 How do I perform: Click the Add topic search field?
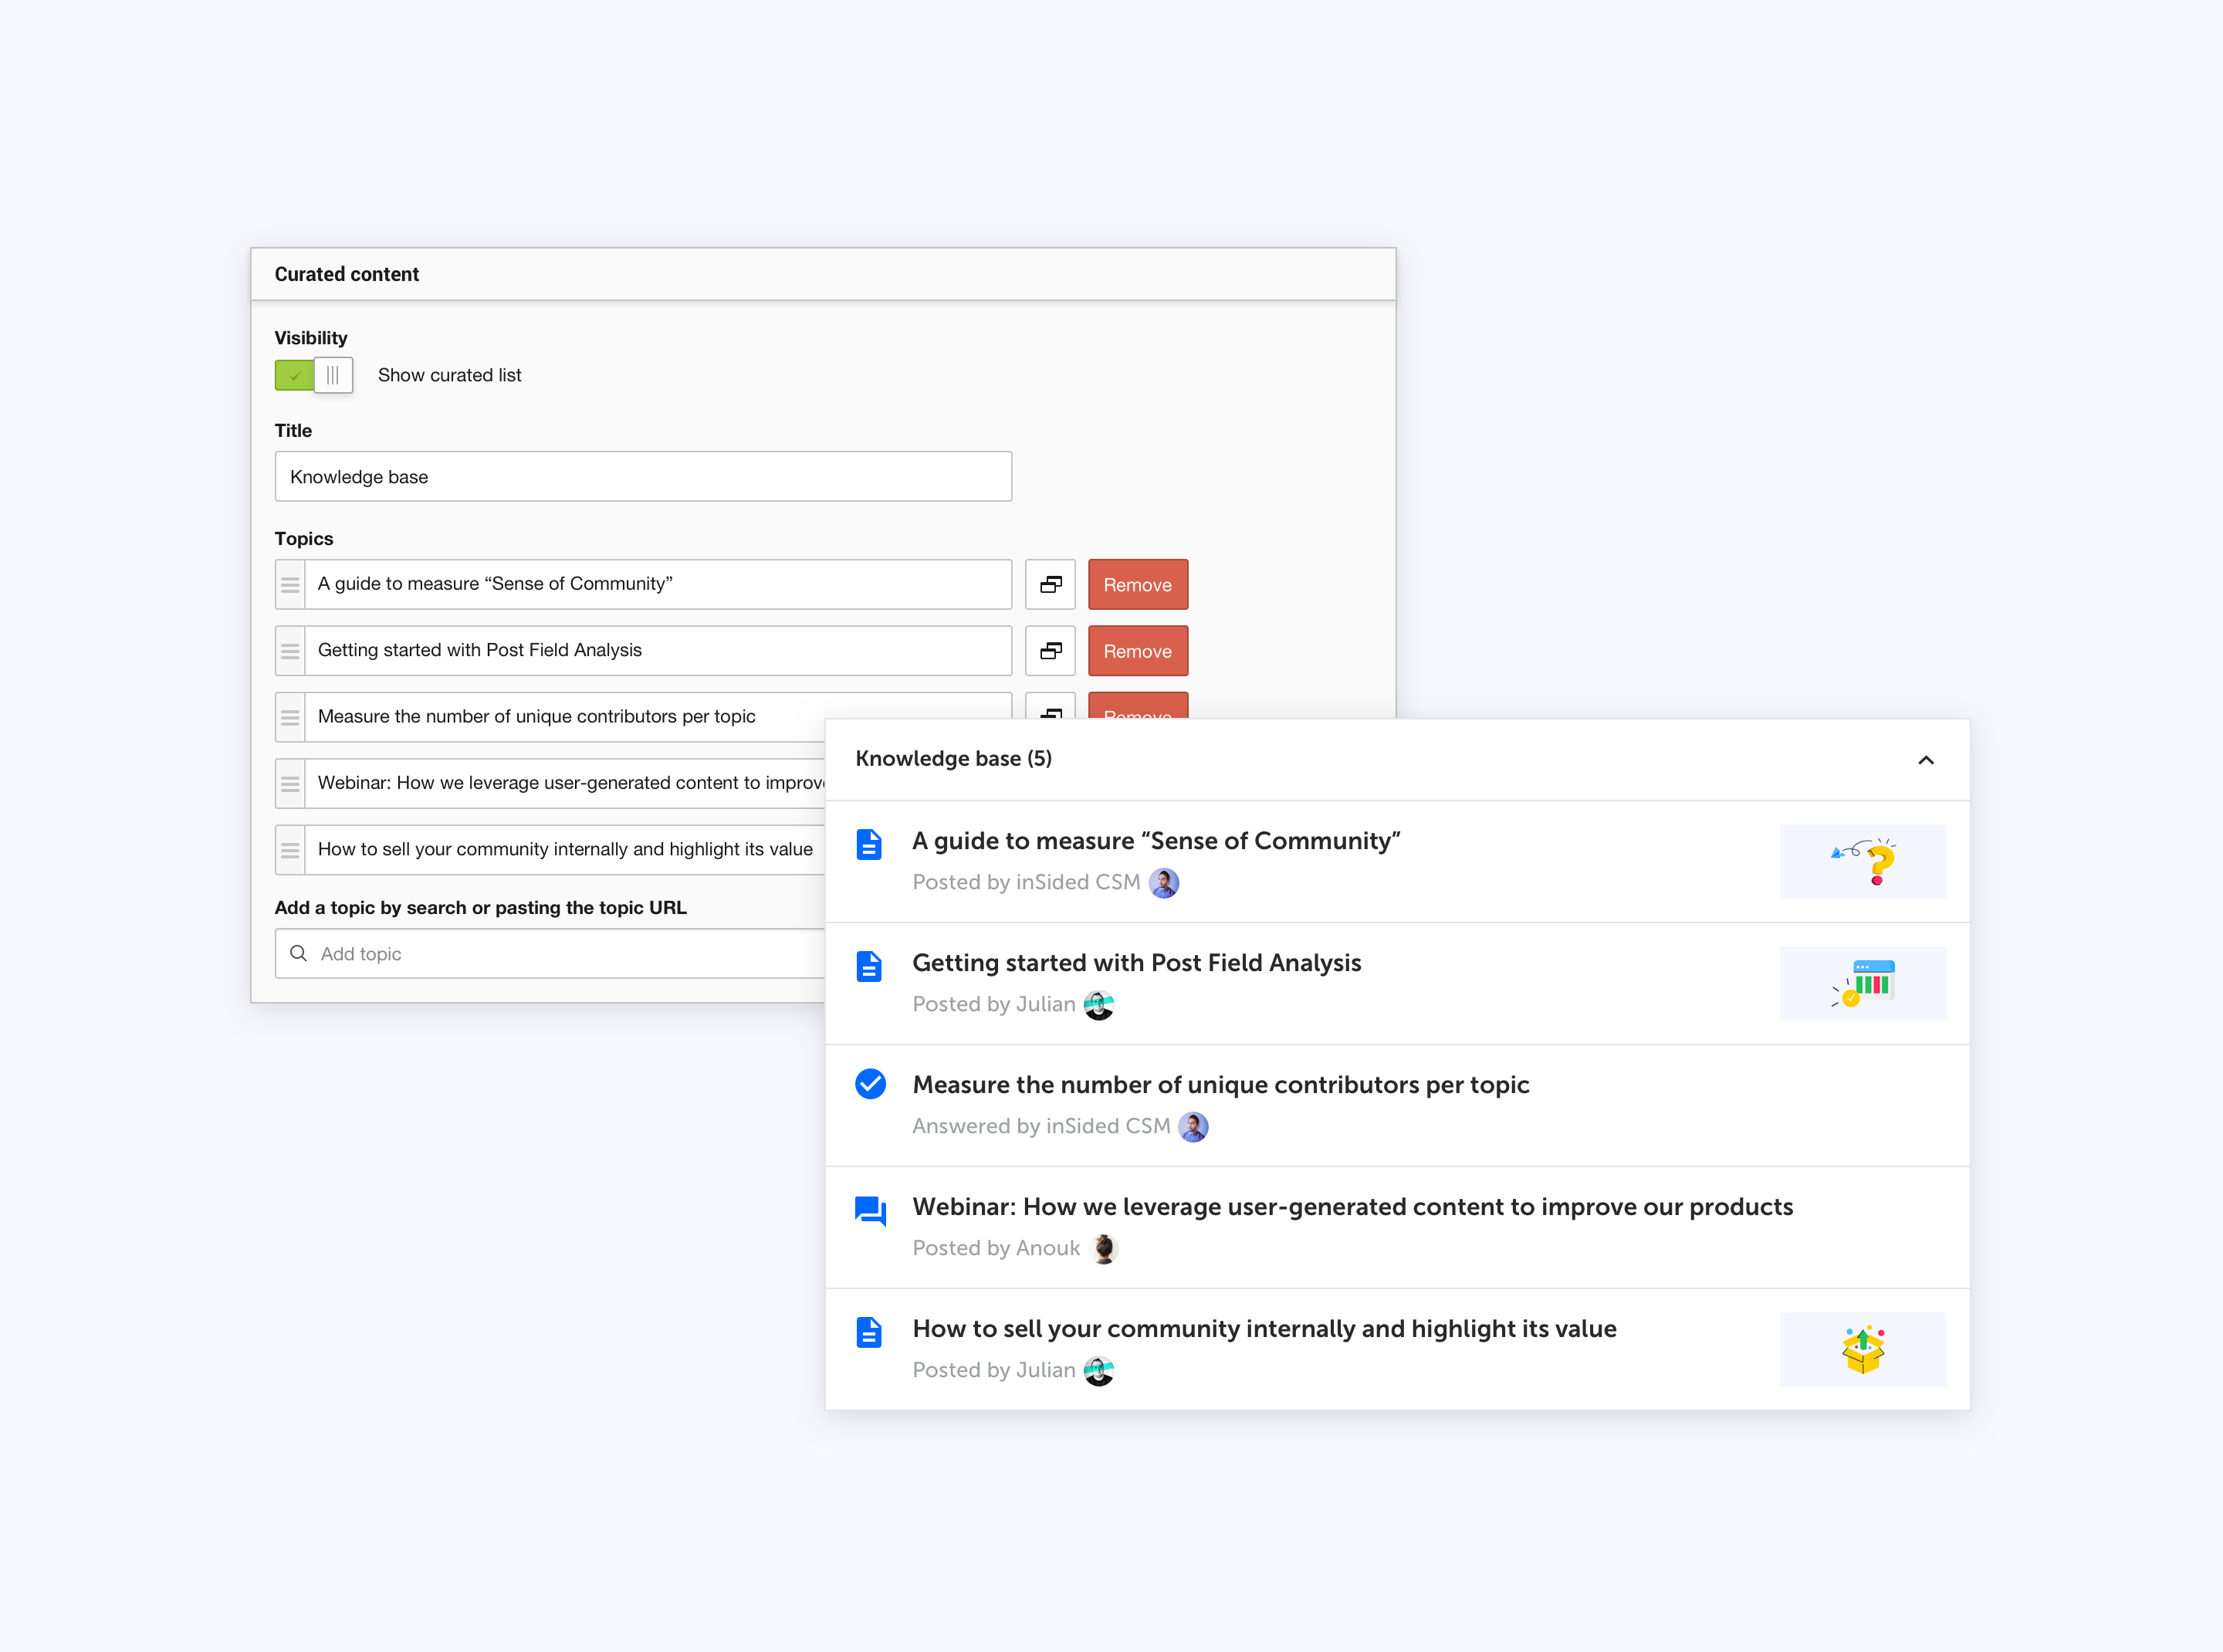tap(550, 954)
